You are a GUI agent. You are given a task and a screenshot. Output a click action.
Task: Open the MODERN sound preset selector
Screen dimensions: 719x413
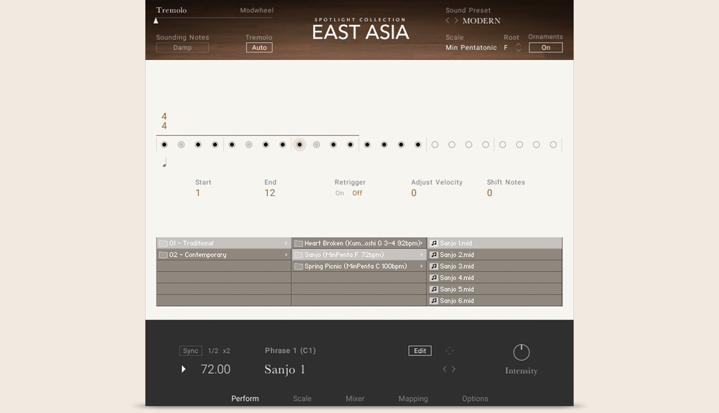[x=481, y=21]
